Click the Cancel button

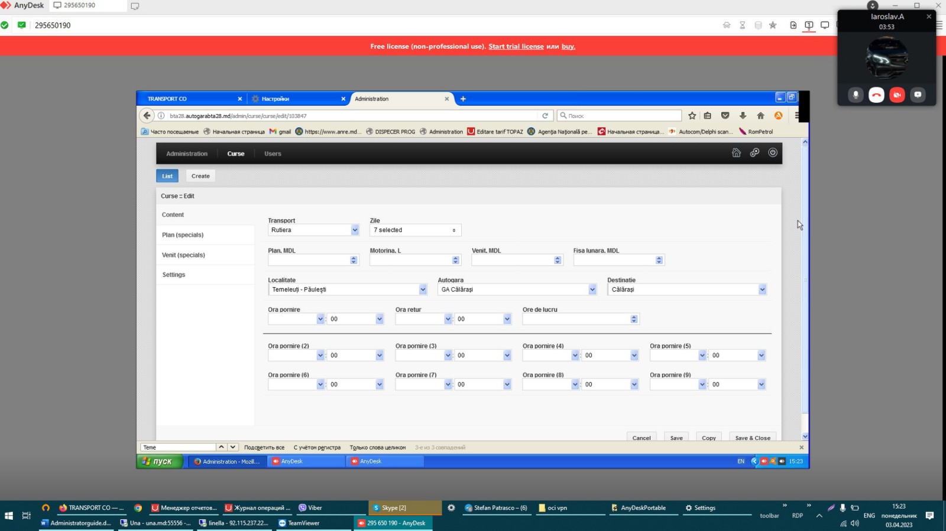[x=642, y=438]
